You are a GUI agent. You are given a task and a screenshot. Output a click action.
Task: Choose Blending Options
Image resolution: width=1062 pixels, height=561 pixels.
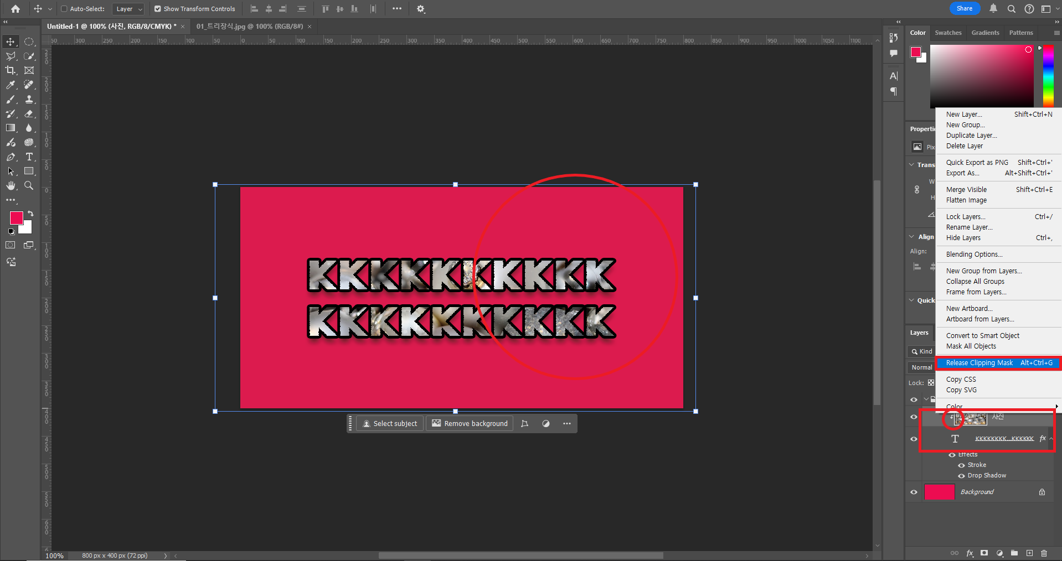tap(974, 254)
